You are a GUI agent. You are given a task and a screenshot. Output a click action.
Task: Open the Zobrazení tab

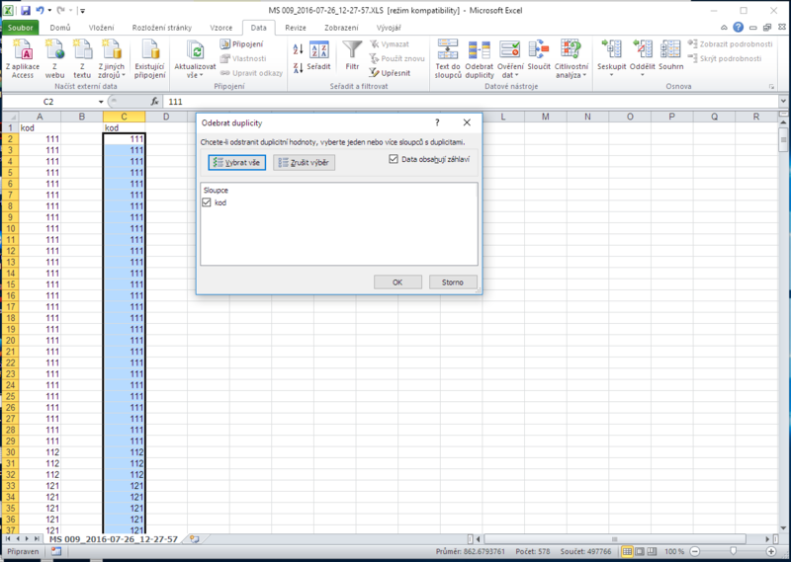[341, 28]
